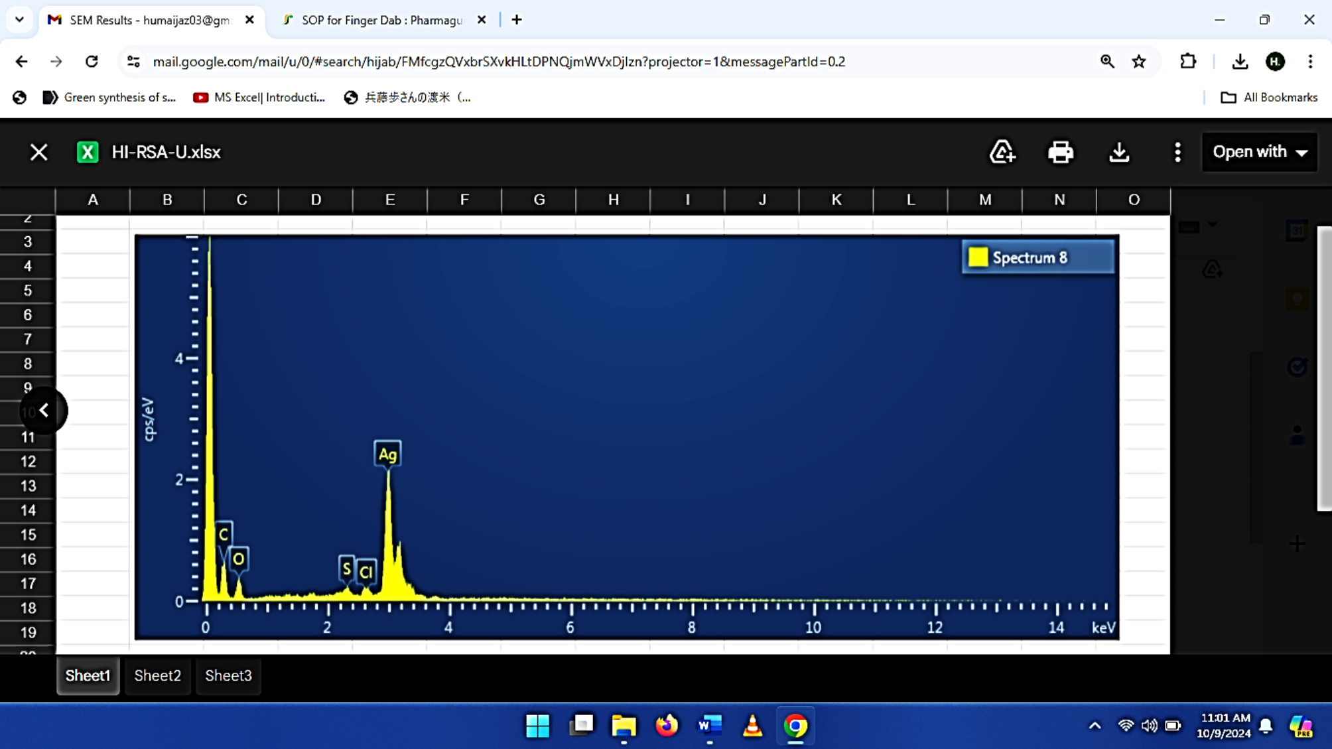Viewport: 1332px width, 749px height.
Task: Close the HI-RSA-U.xlsx preview
Action: click(38, 152)
